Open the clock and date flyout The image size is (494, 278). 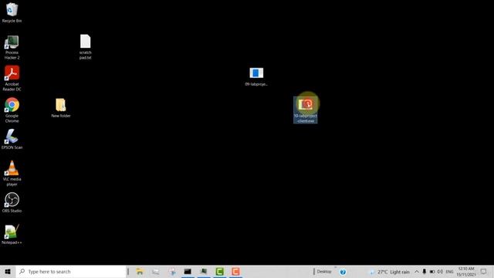tap(466, 271)
